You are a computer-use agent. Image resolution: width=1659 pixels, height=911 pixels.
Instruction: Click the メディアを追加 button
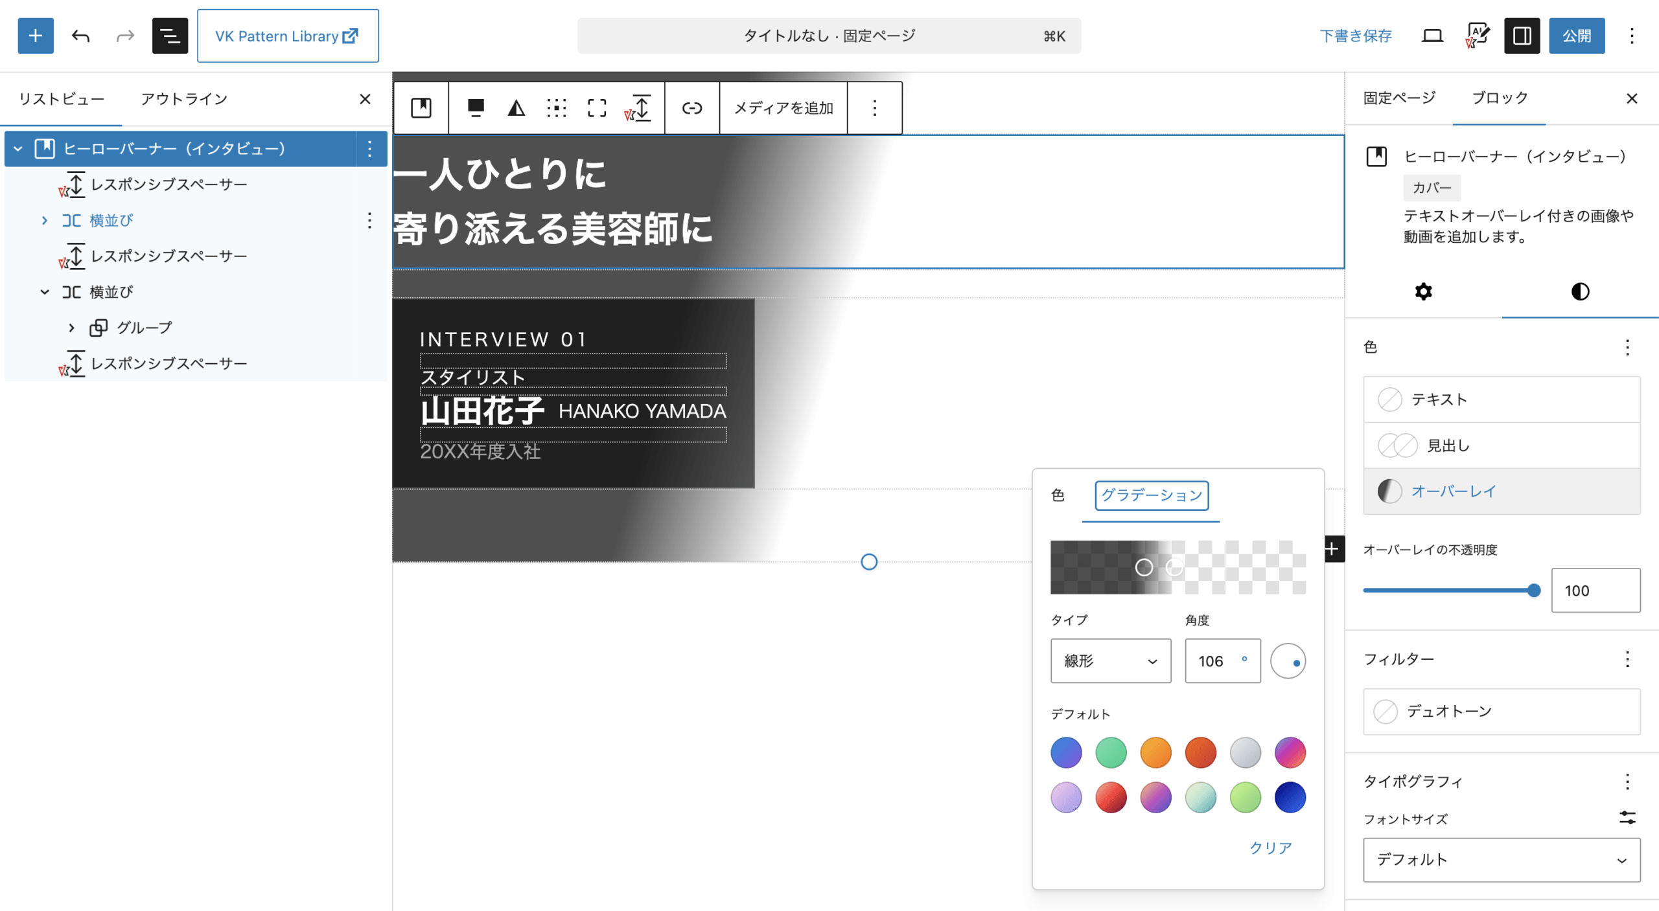tap(783, 107)
